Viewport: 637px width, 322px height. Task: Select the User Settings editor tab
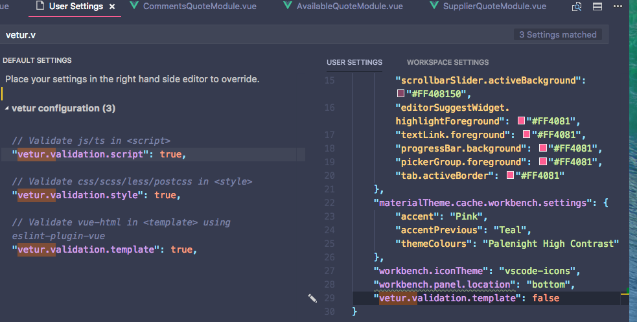75,7
